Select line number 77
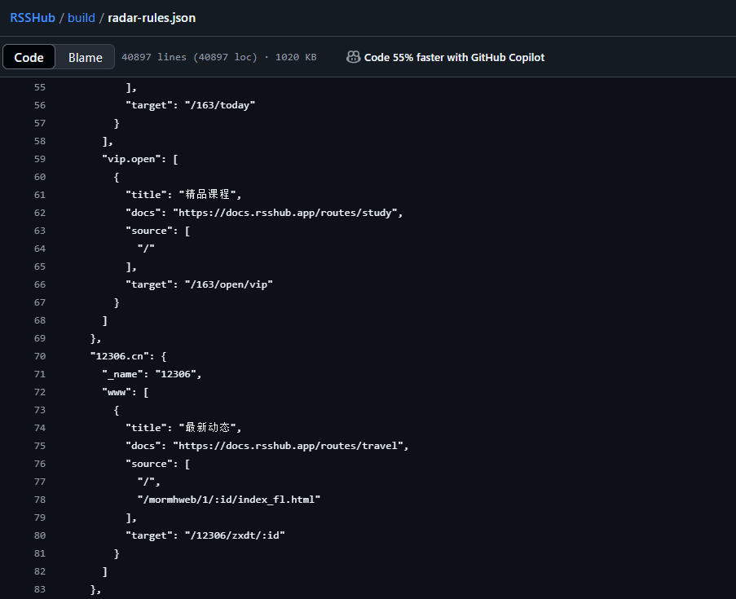This screenshot has width=736, height=599. (x=39, y=481)
